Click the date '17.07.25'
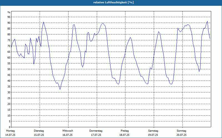Viewport: 222px width, 138px height. 96,135
